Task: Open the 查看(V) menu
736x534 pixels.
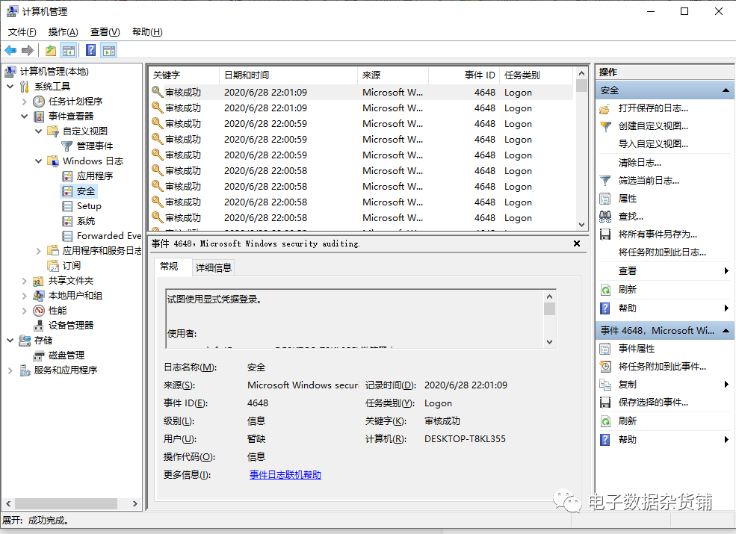Action: coord(105,32)
